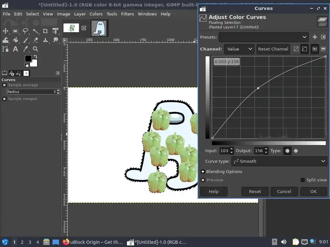This screenshot has height=247, width=330.
Task: Open the Colors menu
Action: [96, 14]
